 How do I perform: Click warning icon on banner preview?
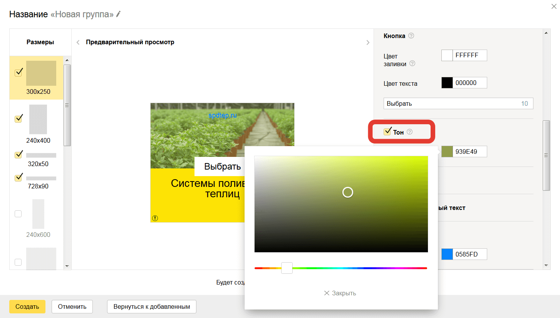pyautogui.click(x=155, y=218)
